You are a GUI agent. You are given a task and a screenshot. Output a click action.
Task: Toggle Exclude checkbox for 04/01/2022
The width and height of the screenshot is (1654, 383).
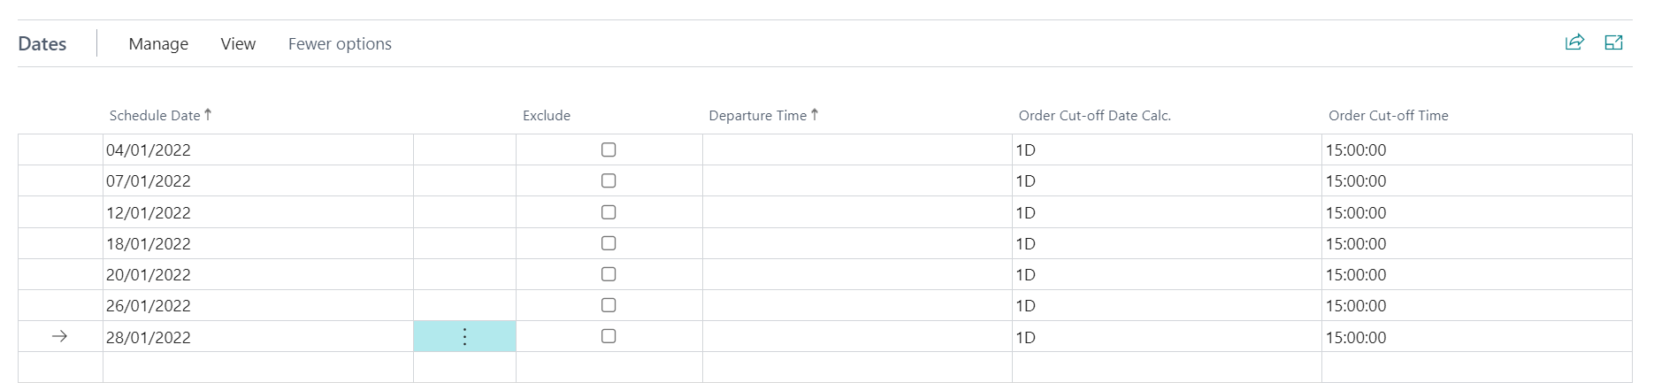pyautogui.click(x=609, y=149)
